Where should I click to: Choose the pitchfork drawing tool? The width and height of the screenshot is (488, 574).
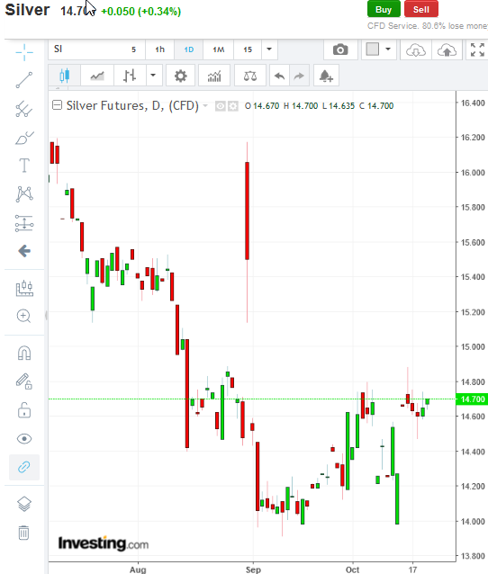tap(24, 109)
